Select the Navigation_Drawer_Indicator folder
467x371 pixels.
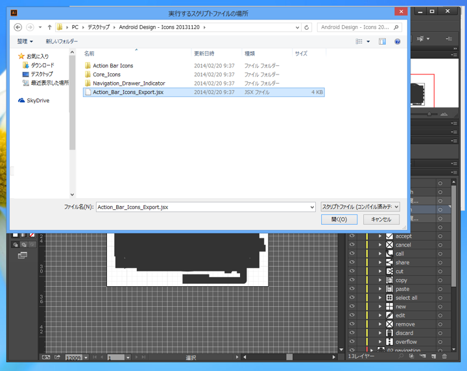tap(128, 84)
